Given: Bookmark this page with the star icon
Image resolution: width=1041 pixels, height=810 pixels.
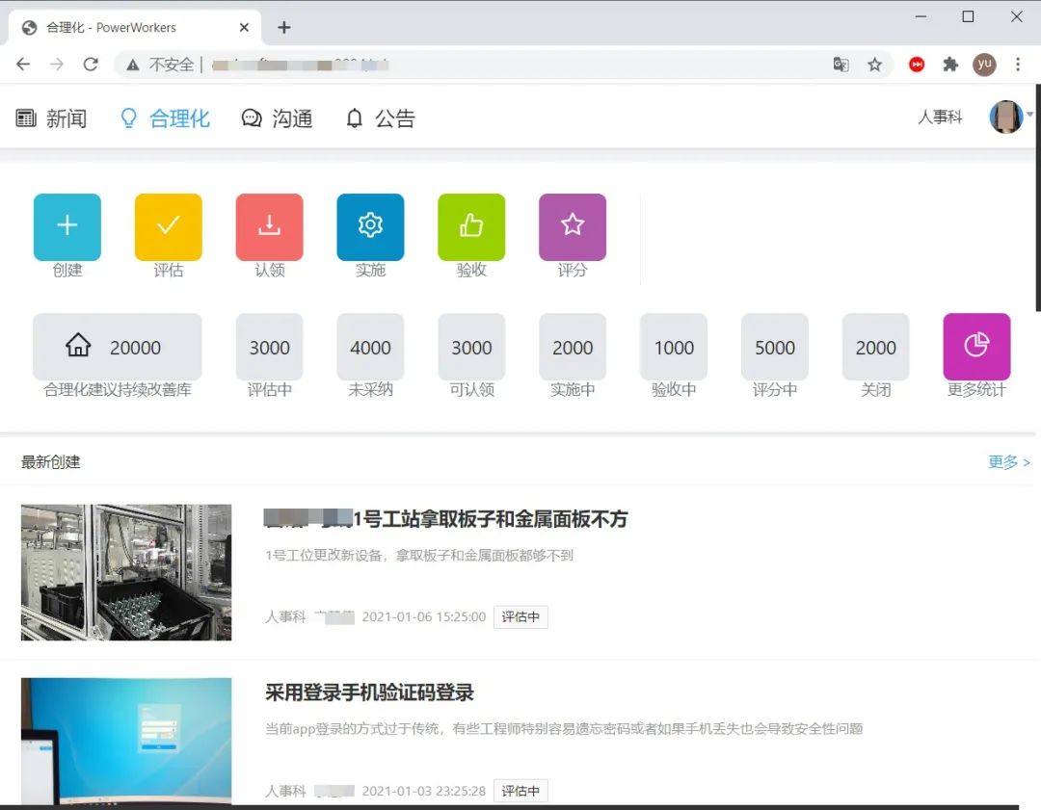Looking at the screenshot, I should (x=875, y=65).
